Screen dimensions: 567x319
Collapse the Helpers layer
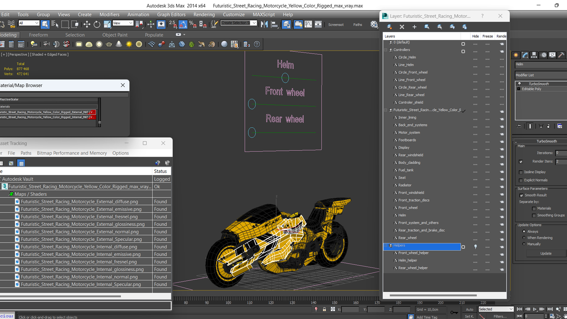click(x=386, y=245)
